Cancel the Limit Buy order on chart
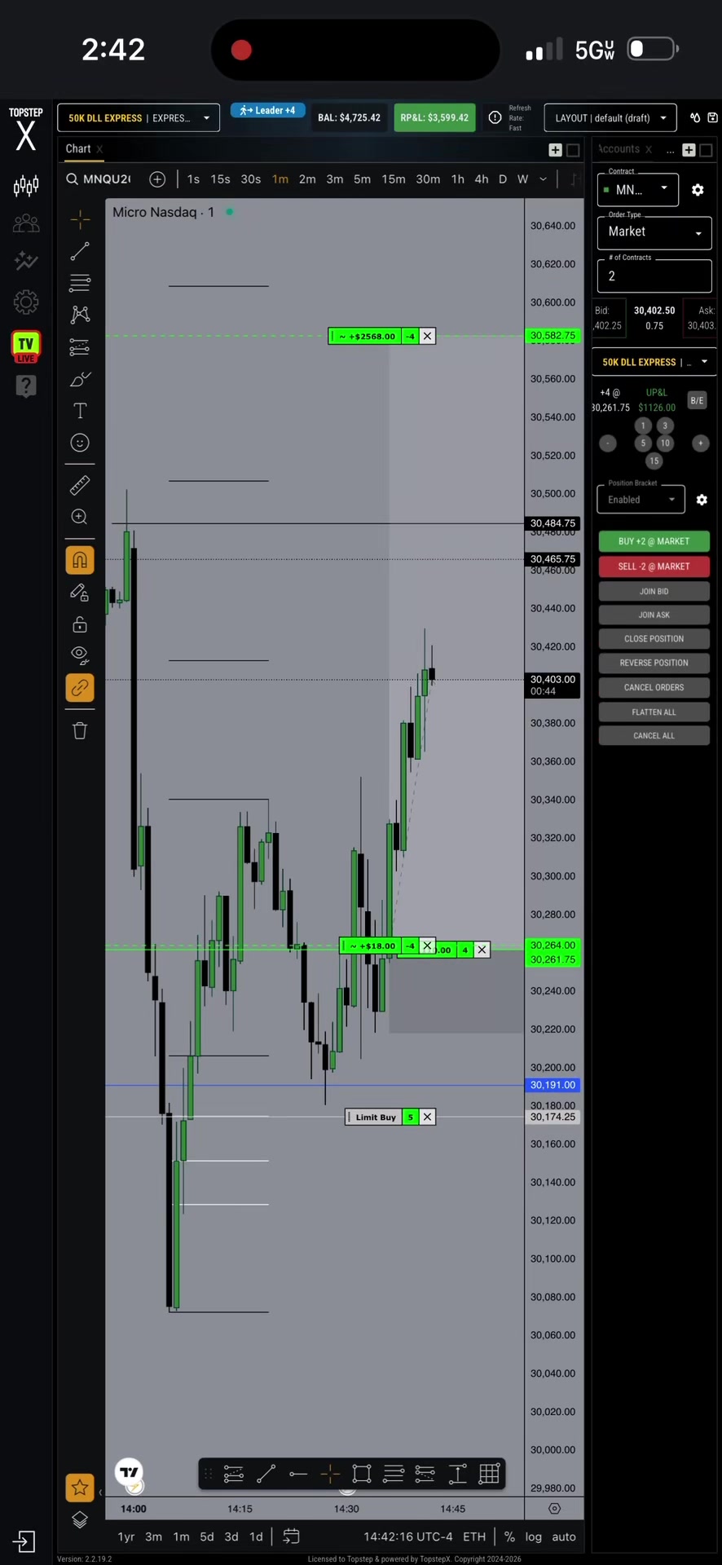 point(427,1118)
